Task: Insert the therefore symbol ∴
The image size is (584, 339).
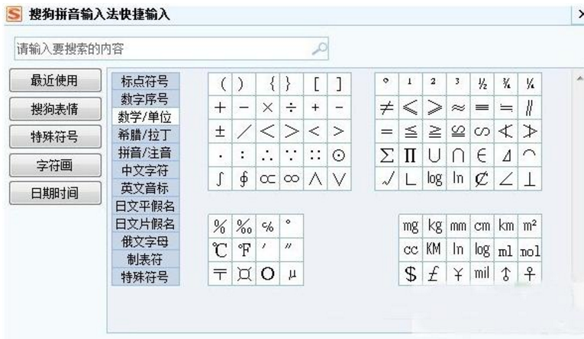Action: (x=267, y=155)
